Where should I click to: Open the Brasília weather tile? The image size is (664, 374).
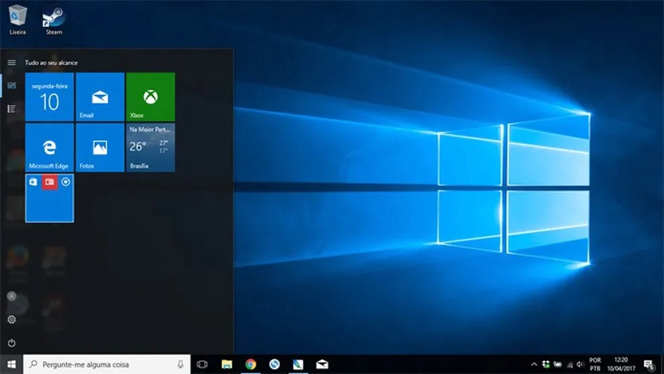[150, 147]
